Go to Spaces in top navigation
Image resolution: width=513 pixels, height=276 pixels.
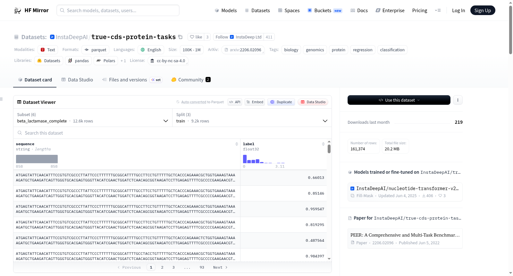coord(289,11)
